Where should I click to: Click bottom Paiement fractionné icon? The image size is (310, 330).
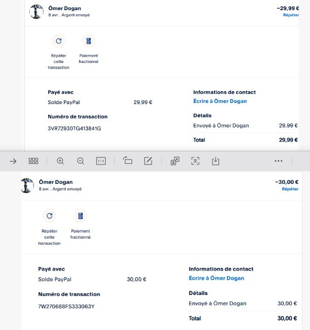click(80, 216)
